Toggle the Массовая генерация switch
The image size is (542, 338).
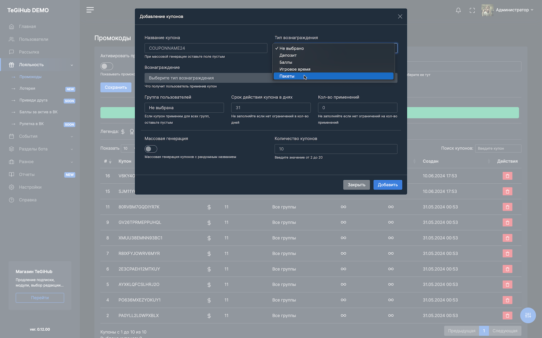[x=151, y=149]
